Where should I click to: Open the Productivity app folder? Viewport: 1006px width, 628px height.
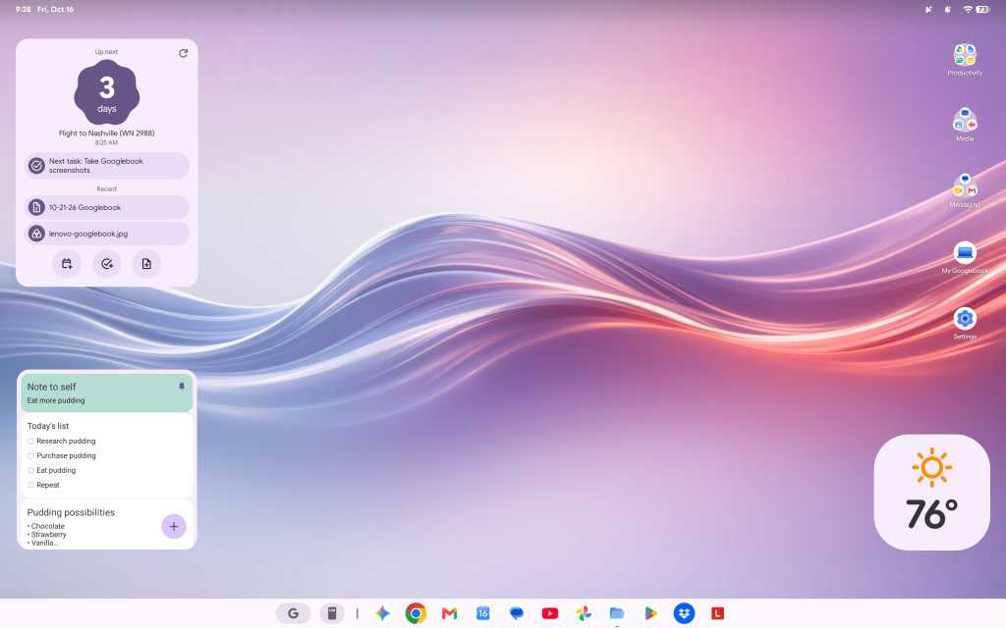pos(965,55)
